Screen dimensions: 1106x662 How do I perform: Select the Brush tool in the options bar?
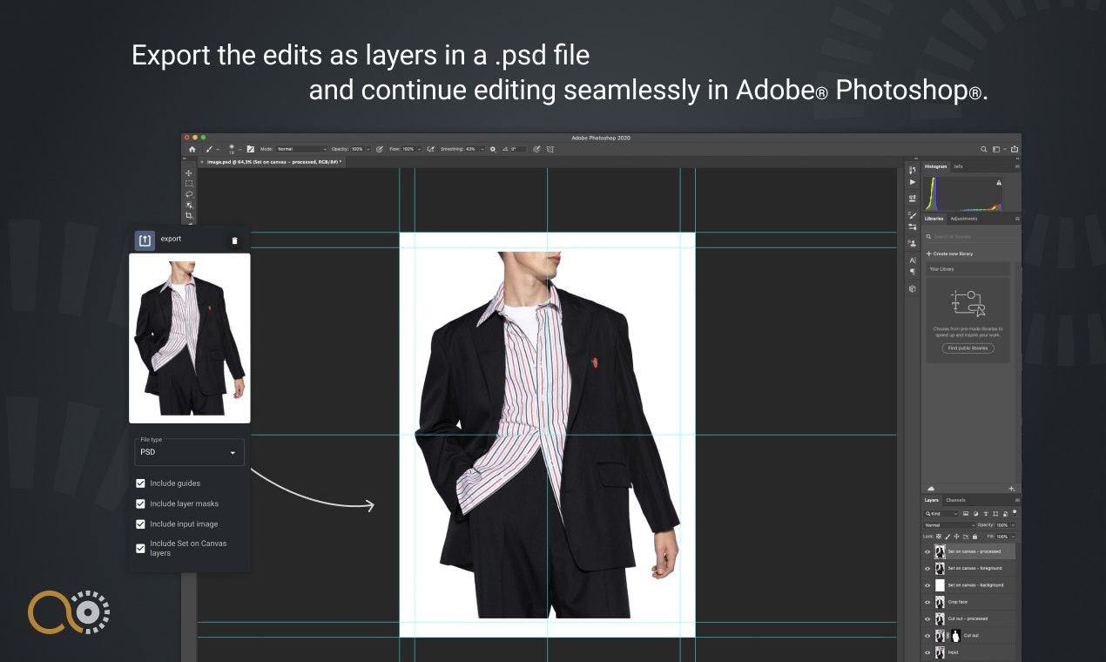[x=208, y=149]
